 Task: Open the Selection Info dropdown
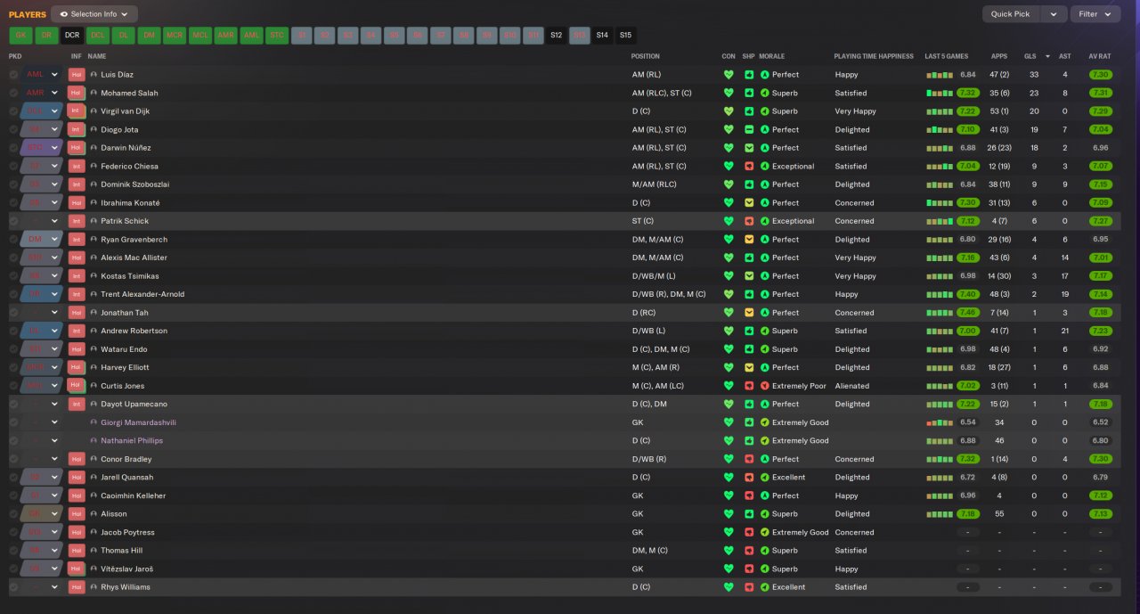point(94,14)
